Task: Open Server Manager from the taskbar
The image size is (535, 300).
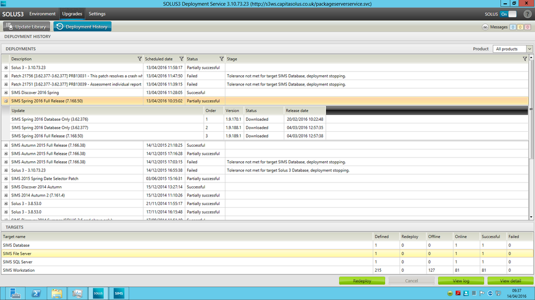Action: [x=15, y=294]
